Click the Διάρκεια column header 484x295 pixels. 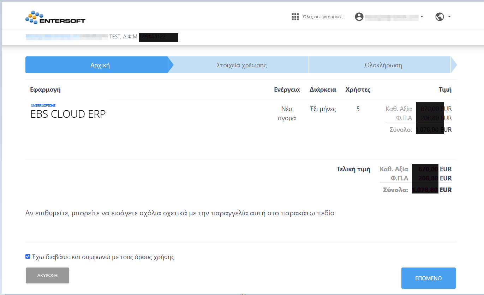(x=323, y=90)
